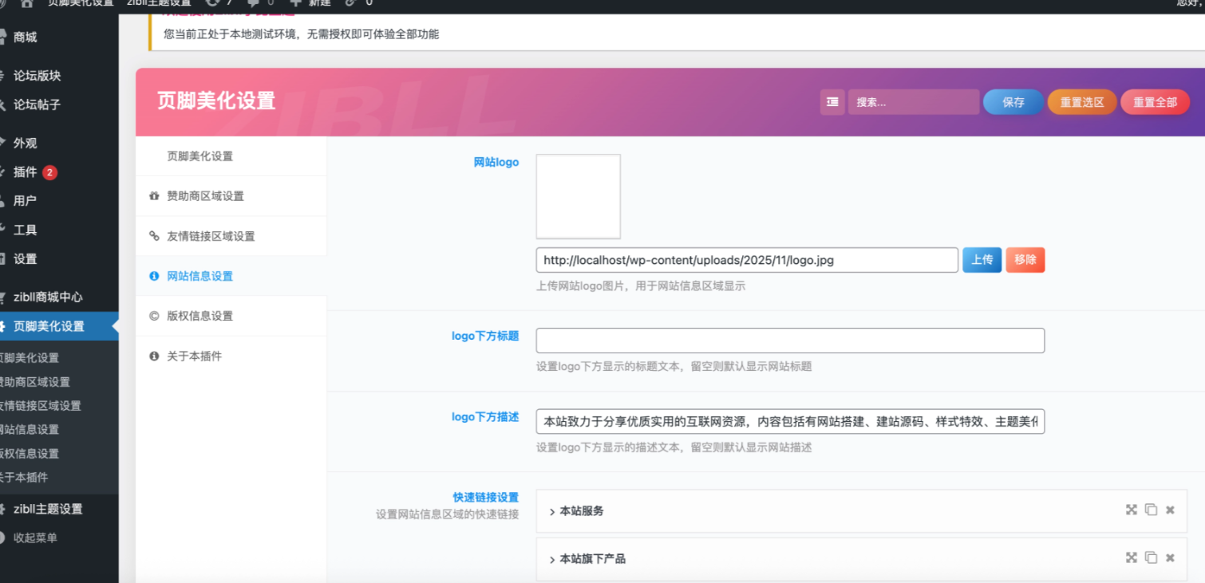Click the move icon on 本站旗下产品 row

click(1131, 558)
